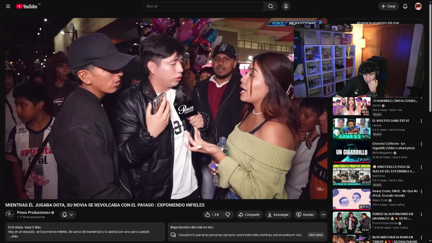Open EL MAS FEO GANA thumbnail
The width and height of the screenshot is (432, 243).
coord(351,129)
